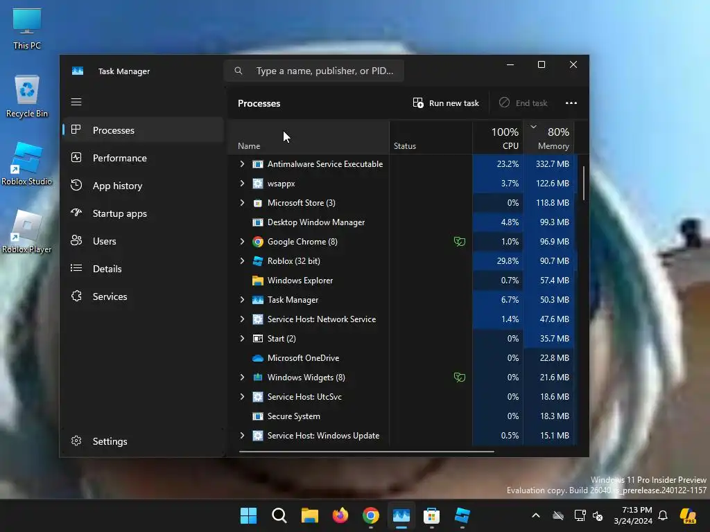This screenshot has height=532, width=710.
Task: Sort by the Name column header
Action: click(309, 138)
